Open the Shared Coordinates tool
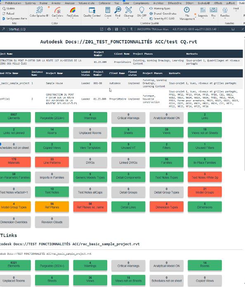245x287 pixels. tap(163, 13)
